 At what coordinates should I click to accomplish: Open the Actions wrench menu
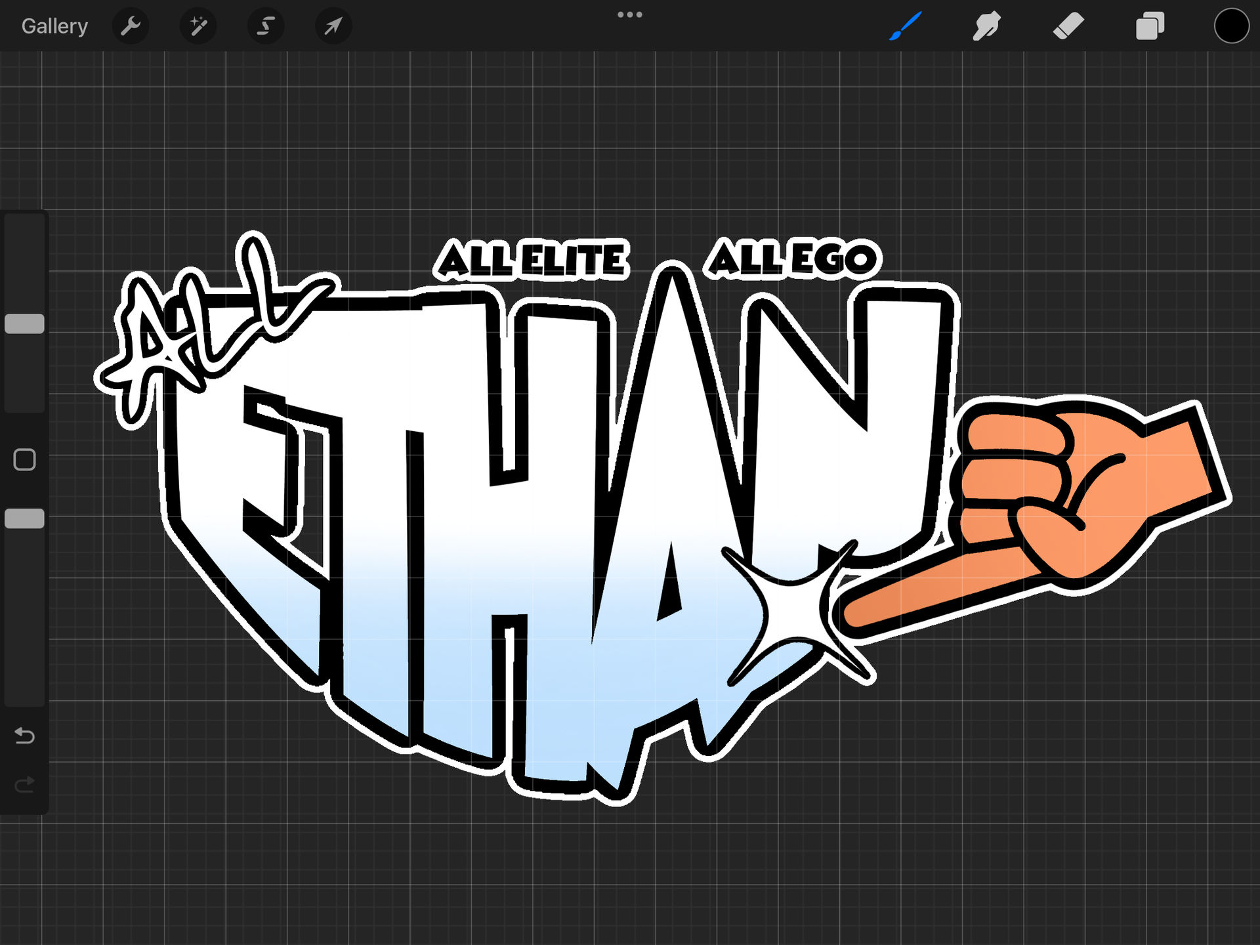pyautogui.click(x=131, y=26)
